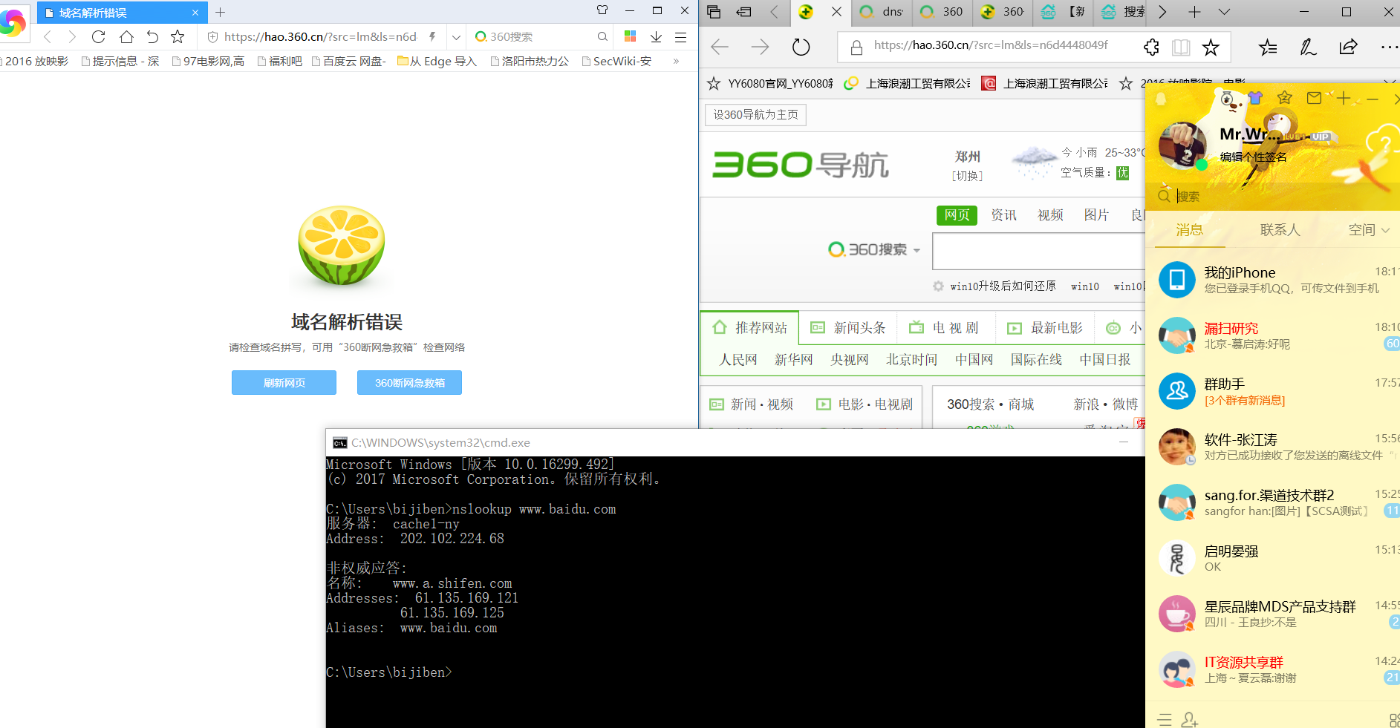1400x728 pixels.
Task: Open the 360 browser hamburger menu
Action: pos(680,36)
